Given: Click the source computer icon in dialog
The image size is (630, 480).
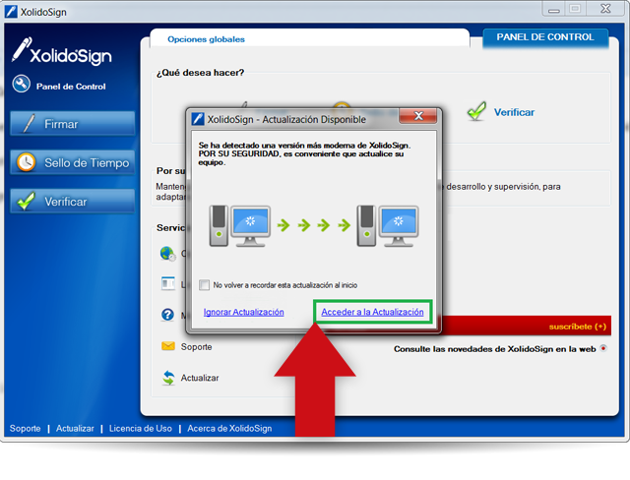Looking at the screenshot, I should tap(239, 226).
